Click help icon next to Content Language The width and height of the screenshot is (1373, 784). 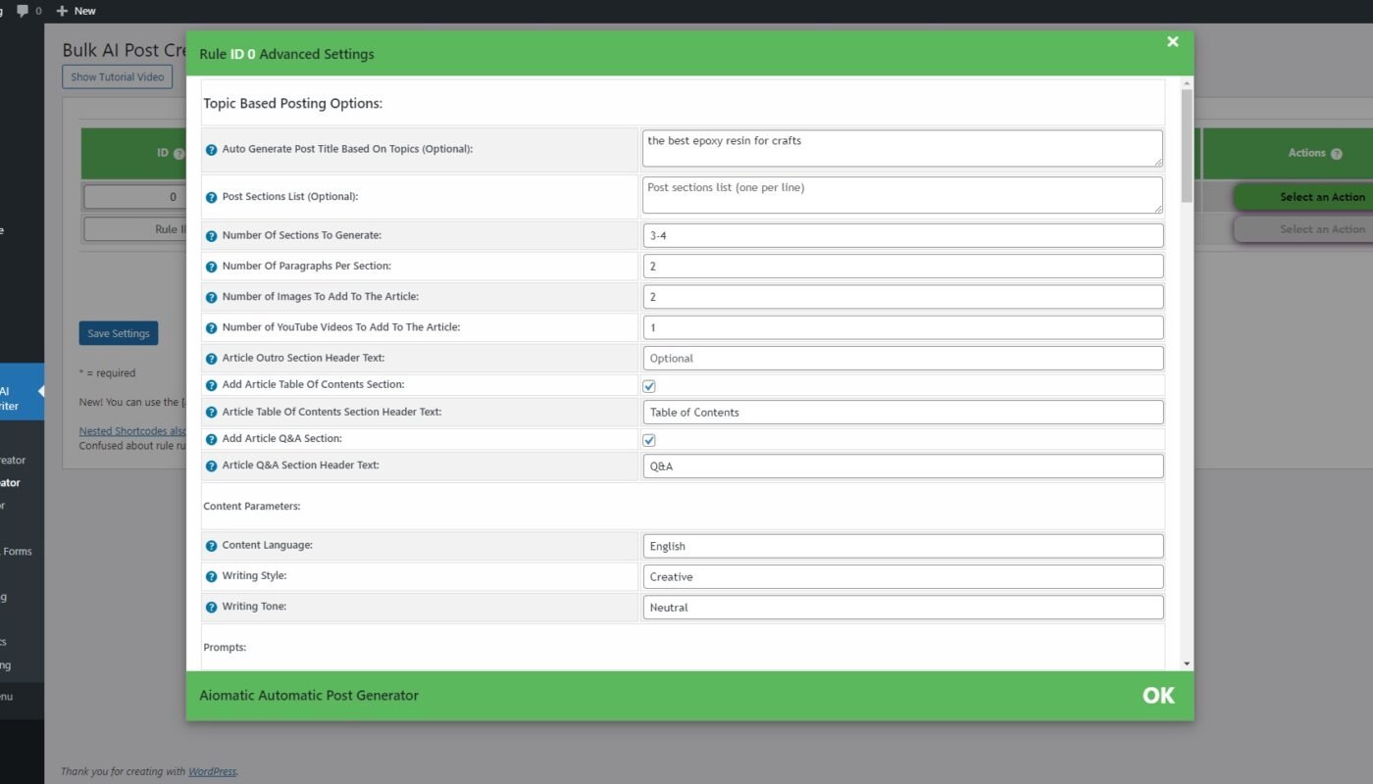211,546
